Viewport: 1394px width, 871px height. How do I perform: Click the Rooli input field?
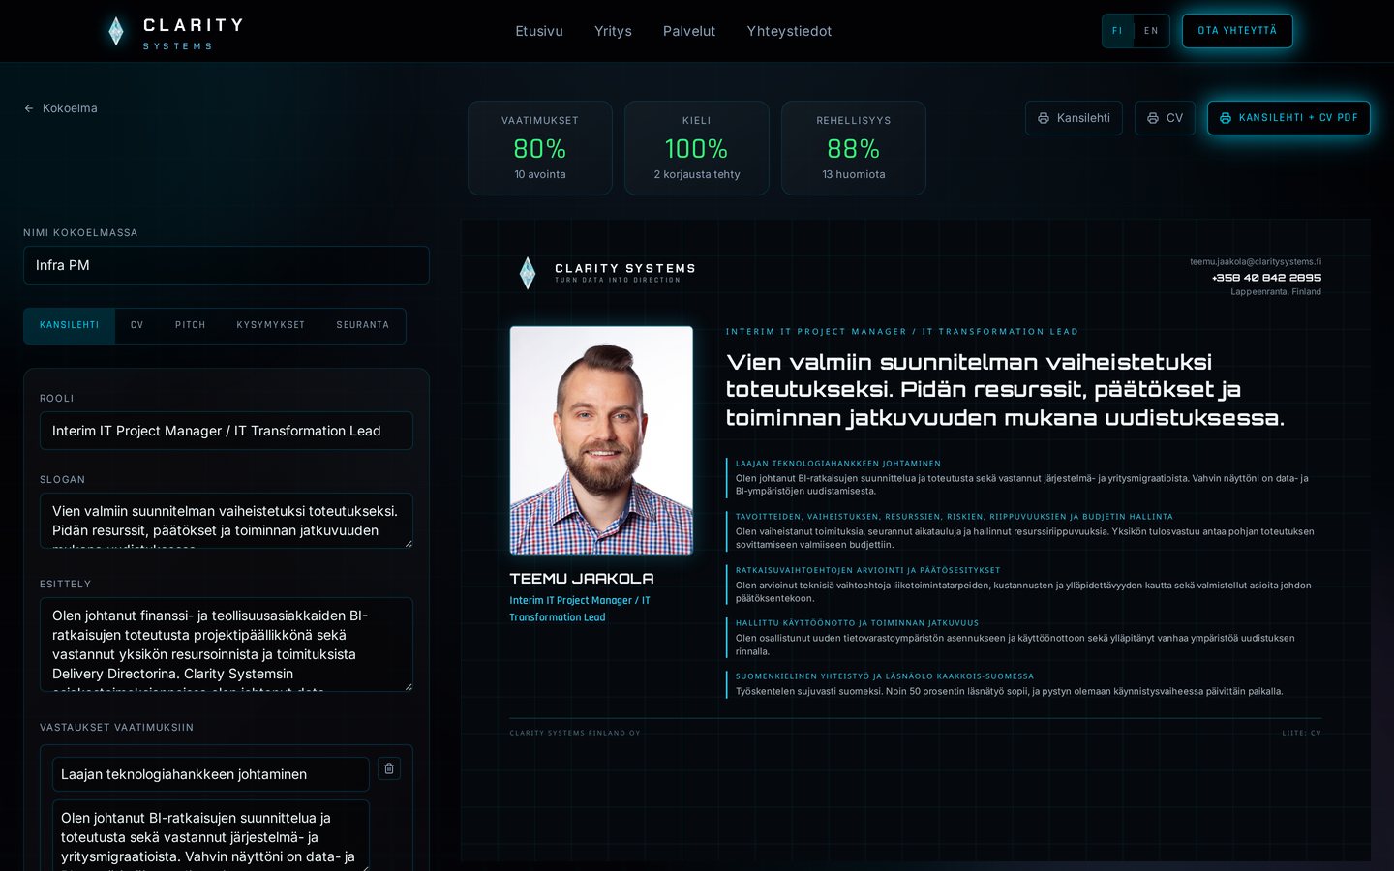point(227,431)
